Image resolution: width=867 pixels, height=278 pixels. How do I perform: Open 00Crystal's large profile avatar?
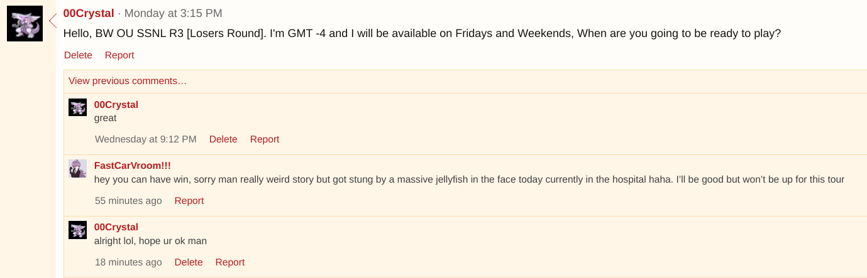[25, 24]
